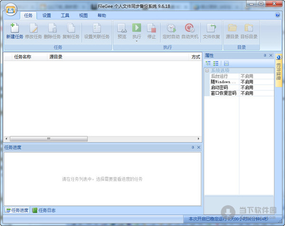The width and height of the screenshot is (285, 226).
Task: Switch to the 任务日志 bottom tab
Action: [44, 210]
